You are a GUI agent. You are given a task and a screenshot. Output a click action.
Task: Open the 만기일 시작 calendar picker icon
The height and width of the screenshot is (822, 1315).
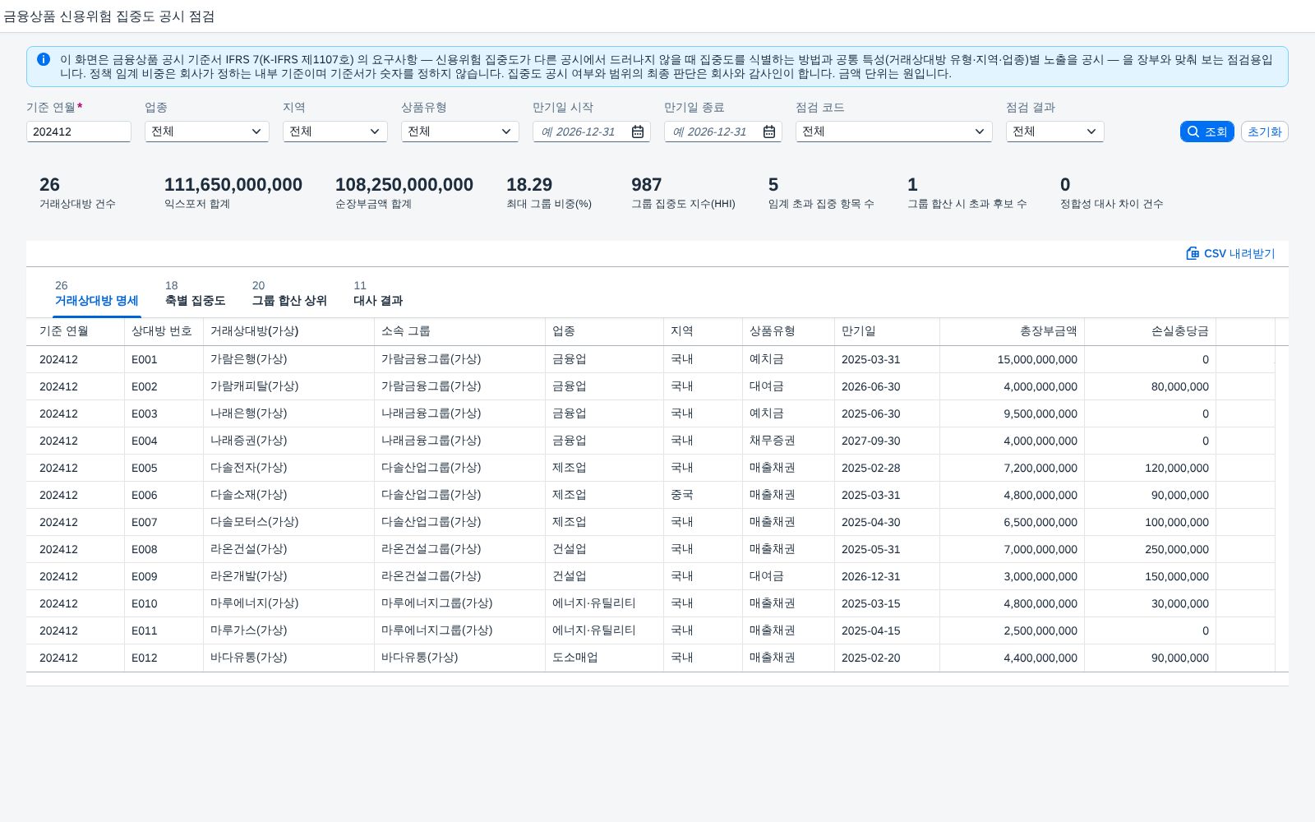coord(637,132)
